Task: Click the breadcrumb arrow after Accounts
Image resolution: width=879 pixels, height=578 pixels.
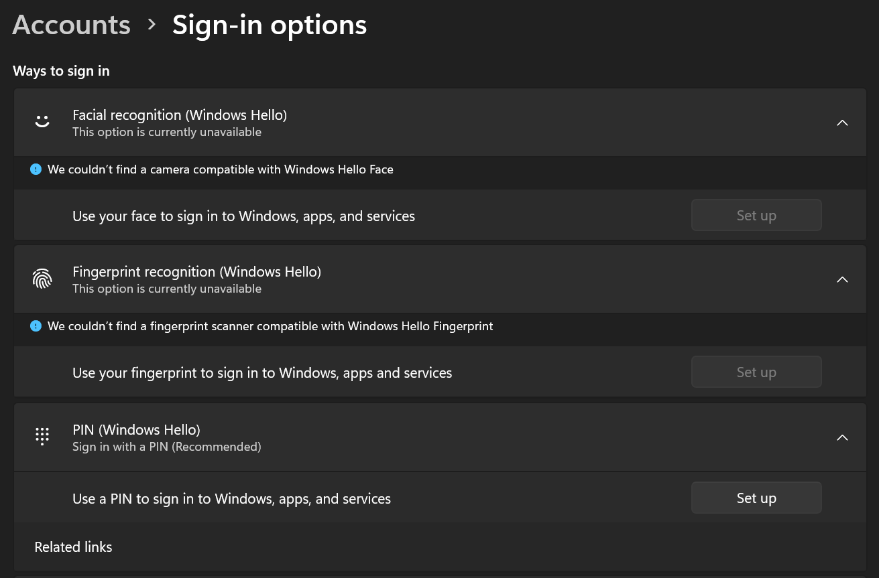Action: (152, 25)
